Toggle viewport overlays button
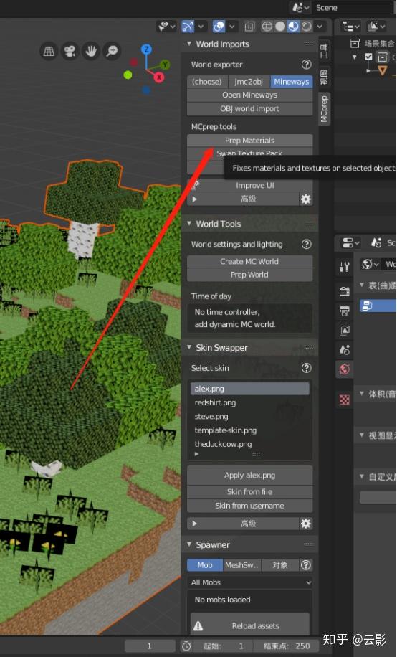Screen dimensions: 397x657 219,27
